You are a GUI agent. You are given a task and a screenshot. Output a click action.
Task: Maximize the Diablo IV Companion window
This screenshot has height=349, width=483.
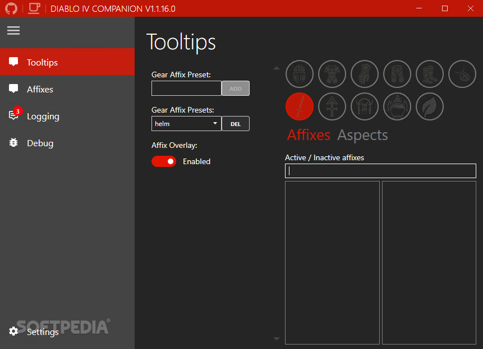point(445,8)
